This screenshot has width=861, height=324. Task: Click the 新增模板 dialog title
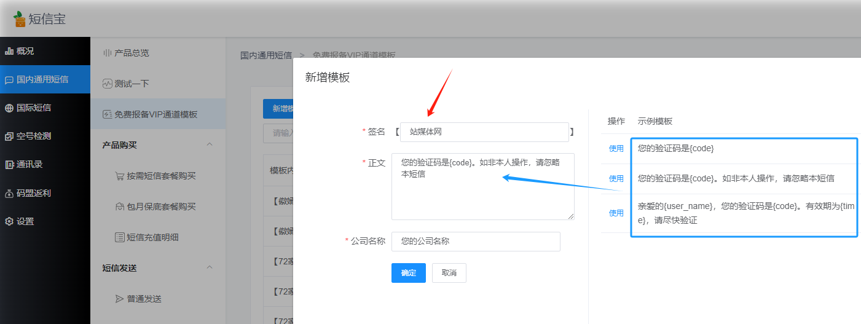(328, 77)
